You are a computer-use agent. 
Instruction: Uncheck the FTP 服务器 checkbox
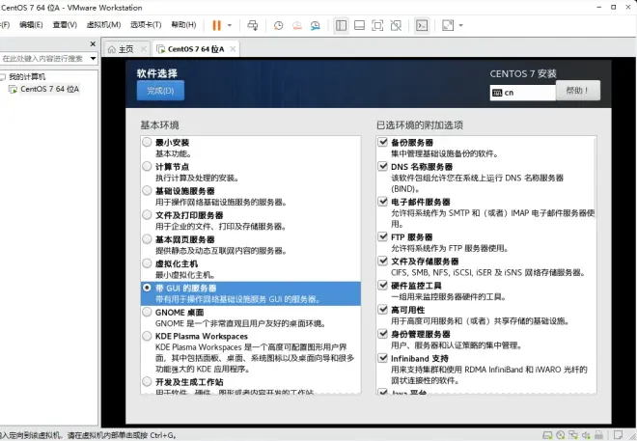click(x=383, y=236)
